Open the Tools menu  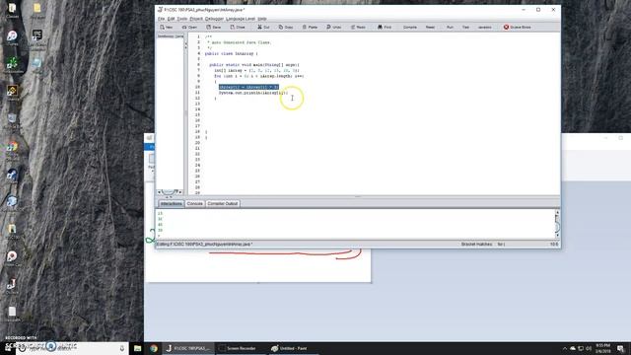coord(182,19)
